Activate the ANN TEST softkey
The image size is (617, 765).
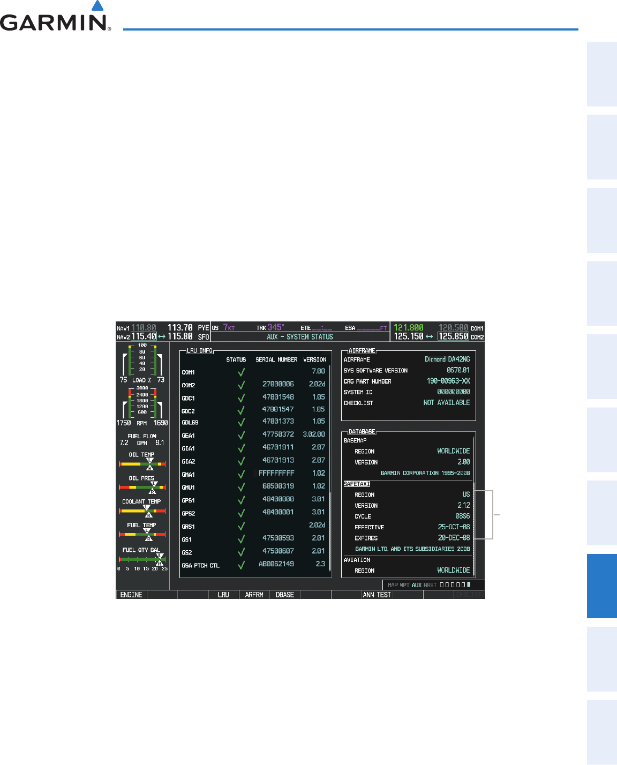pos(377,595)
